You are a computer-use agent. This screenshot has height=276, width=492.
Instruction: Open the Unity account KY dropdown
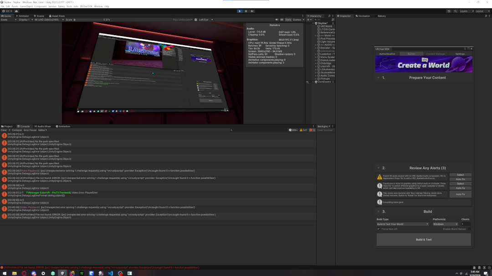pyautogui.click(x=7, y=11)
